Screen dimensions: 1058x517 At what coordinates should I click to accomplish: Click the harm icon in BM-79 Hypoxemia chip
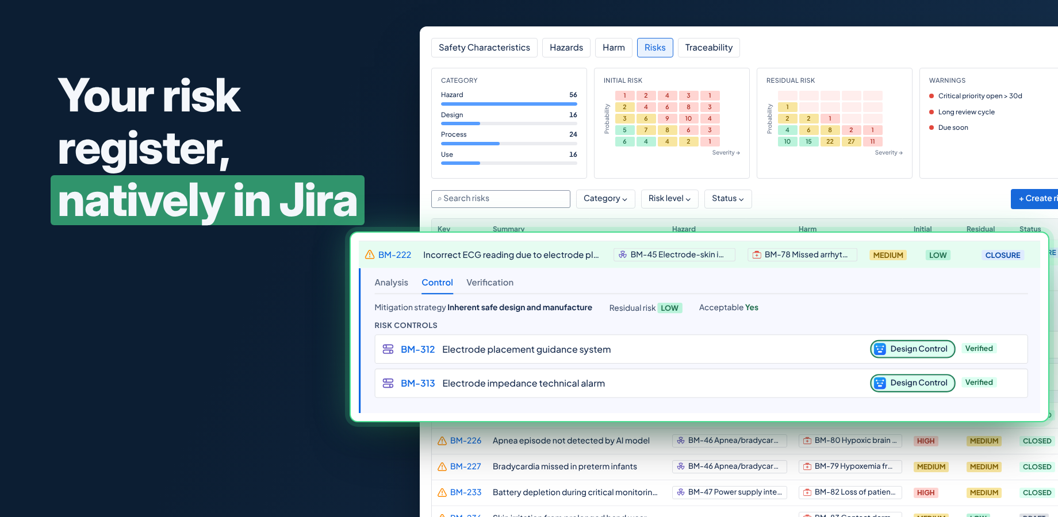coord(807,466)
